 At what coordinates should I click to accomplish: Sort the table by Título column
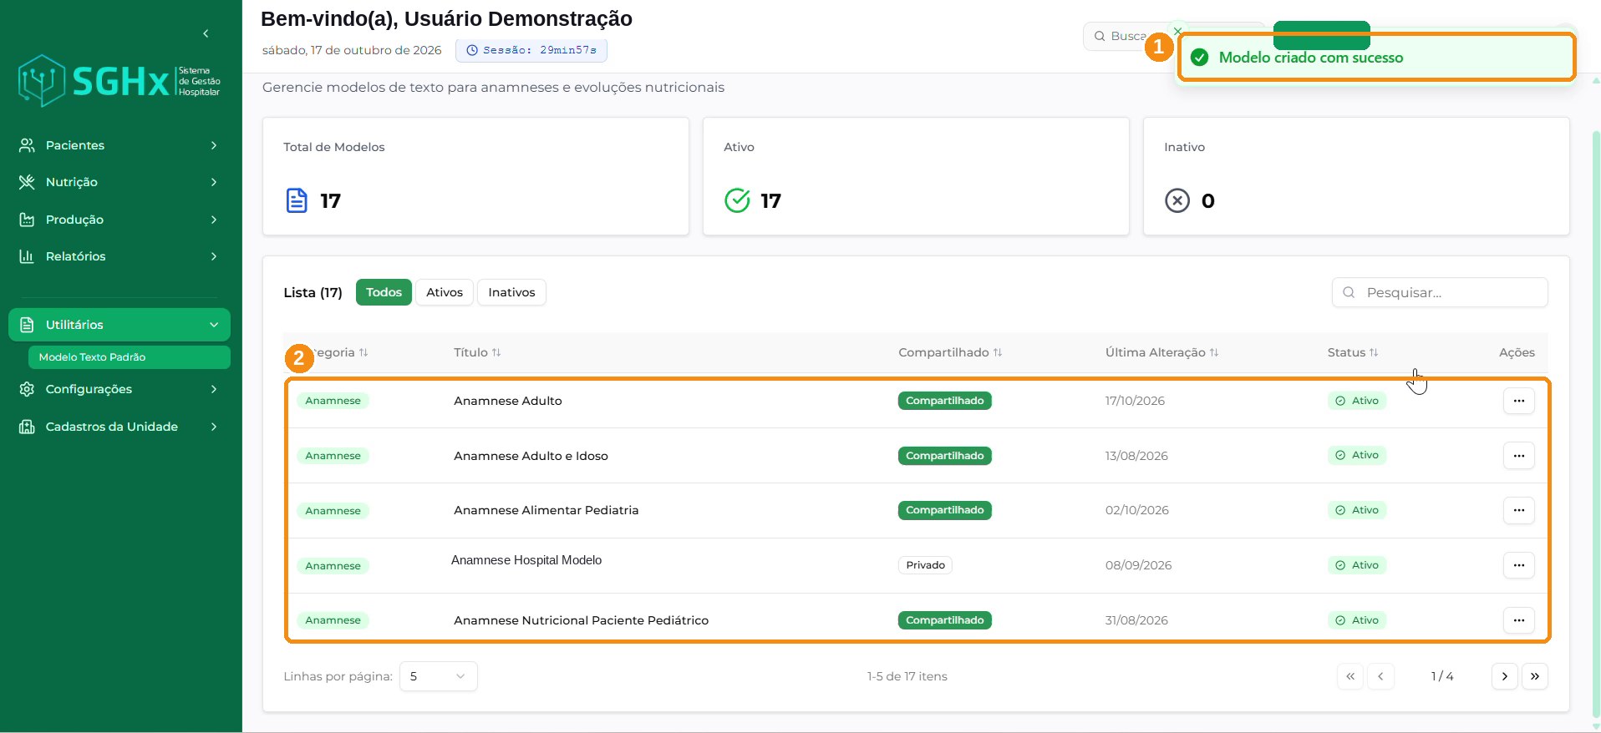pyautogui.click(x=477, y=352)
